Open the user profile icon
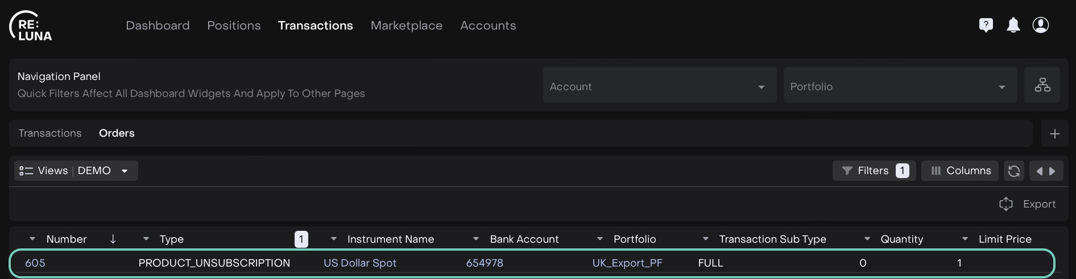Screen dimensions: 1076x279 coord(1040,25)
